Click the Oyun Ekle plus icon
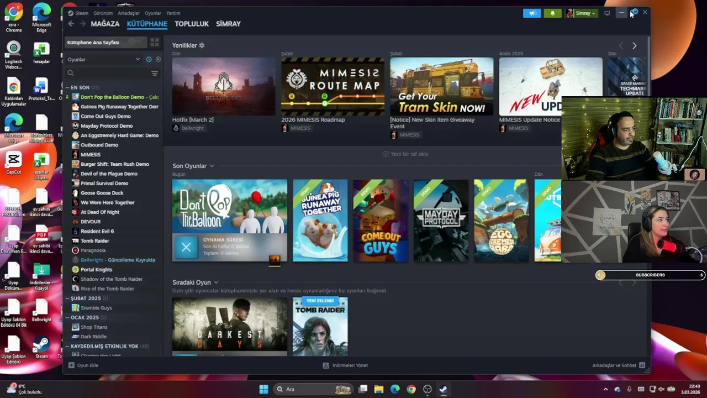The image size is (707, 398). (71, 365)
